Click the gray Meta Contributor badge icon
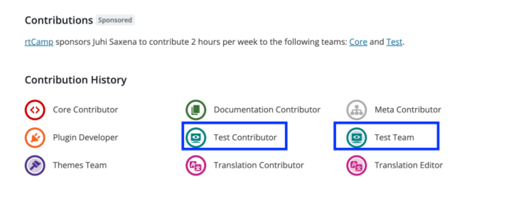511x221 pixels. click(x=356, y=110)
